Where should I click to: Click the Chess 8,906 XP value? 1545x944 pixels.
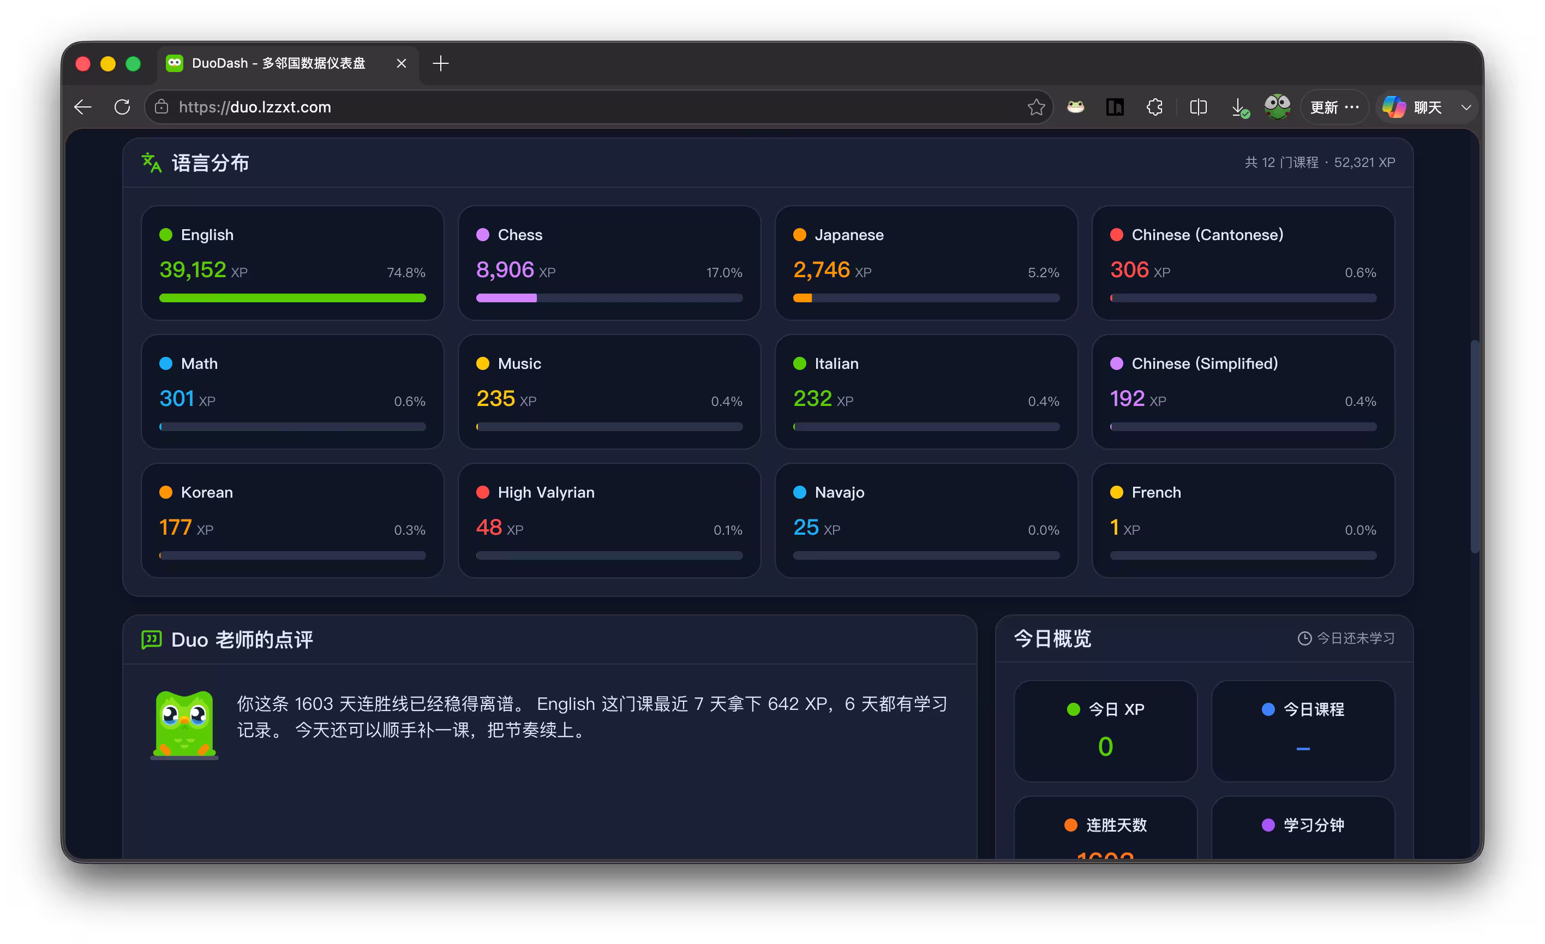(516, 270)
